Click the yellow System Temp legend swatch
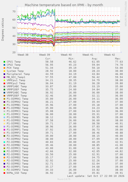This screenshot has width=128, height=182. click(4, 71)
